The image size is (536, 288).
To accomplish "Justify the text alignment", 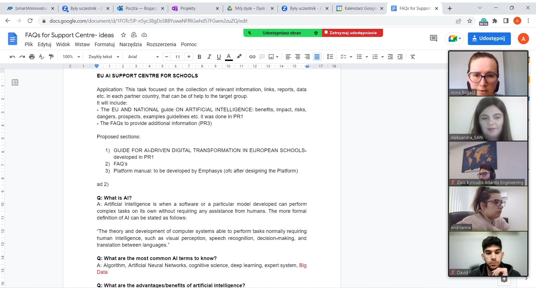I will tap(317, 57).
